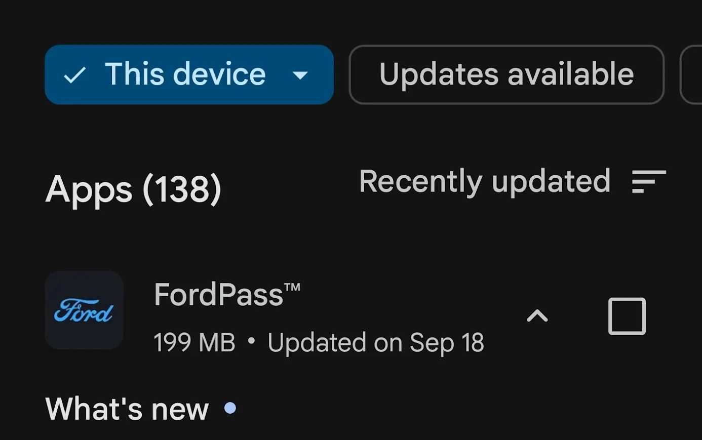The width and height of the screenshot is (702, 440).
Task: Click the Ford logo app icon
Action: click(84, 310)
